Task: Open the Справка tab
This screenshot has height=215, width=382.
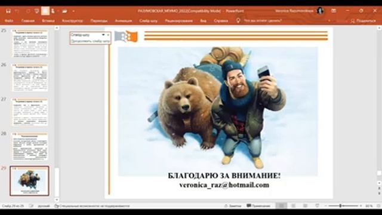Action: pos(221,21)
